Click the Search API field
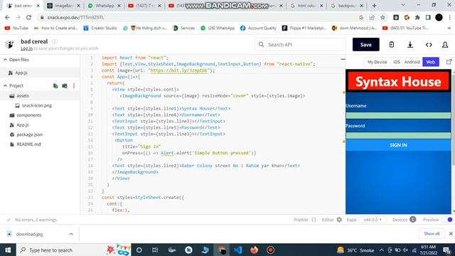Viewport: 455px width, 256px height. click(x=300, y=44)
